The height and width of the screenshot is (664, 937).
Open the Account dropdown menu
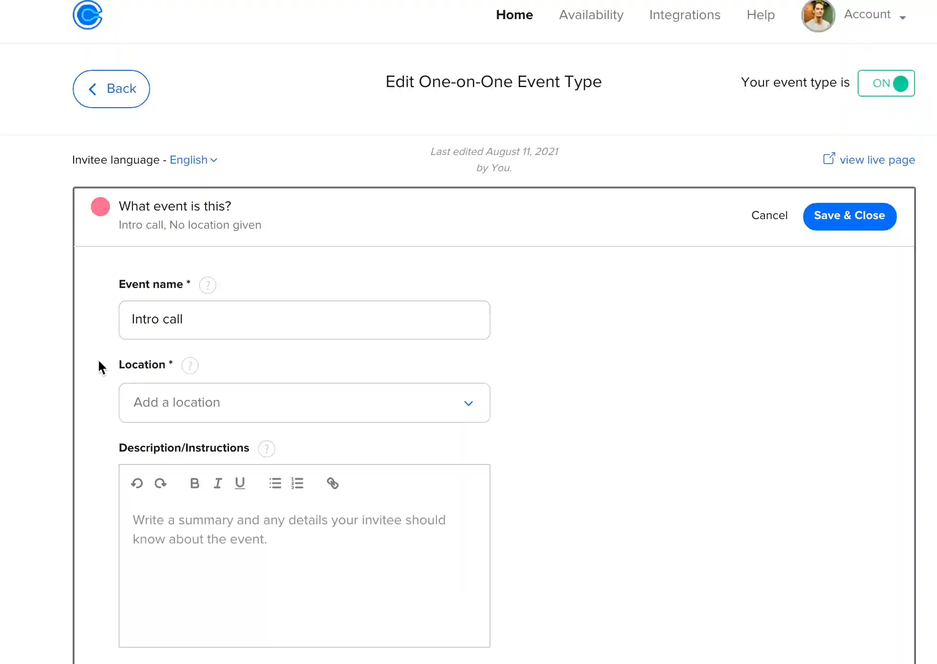click(875, 15)
